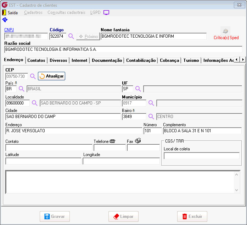Open the Documentação tab
Viewport: 247px width, 225px height.
(107, 60)
